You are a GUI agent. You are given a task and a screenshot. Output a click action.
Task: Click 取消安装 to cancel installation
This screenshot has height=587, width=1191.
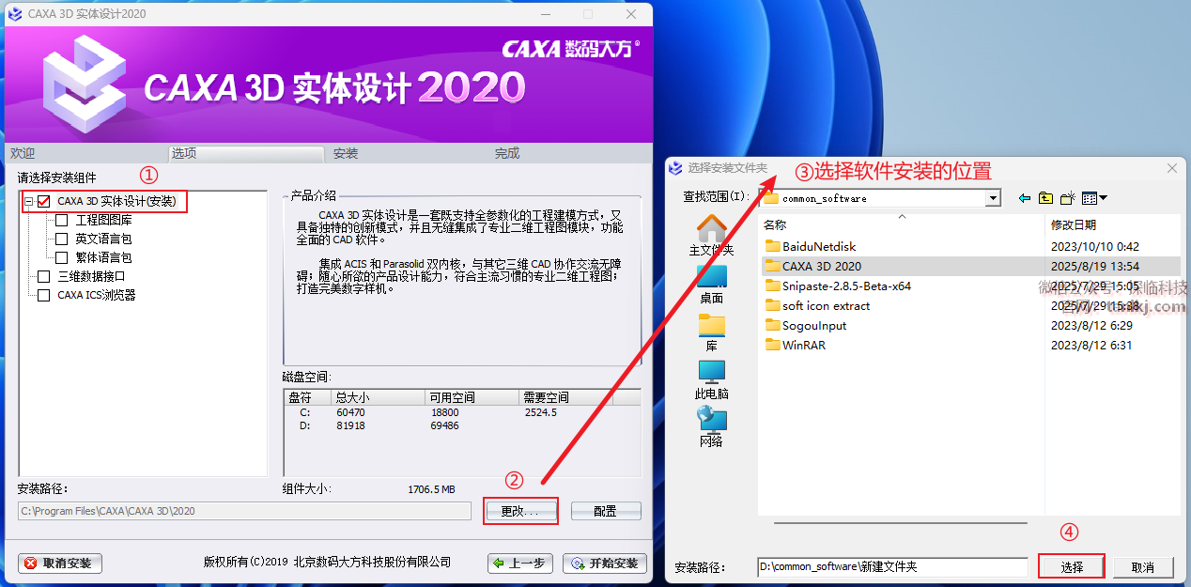pos(59,564)
